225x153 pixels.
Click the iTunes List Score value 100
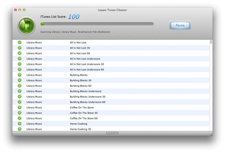tap(73, 17)
